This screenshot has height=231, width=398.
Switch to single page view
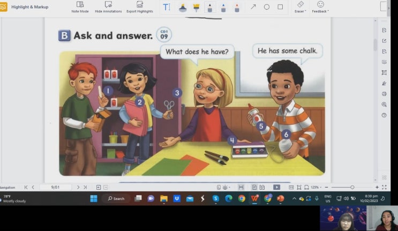pyautogui.click(x=254, y=188)
